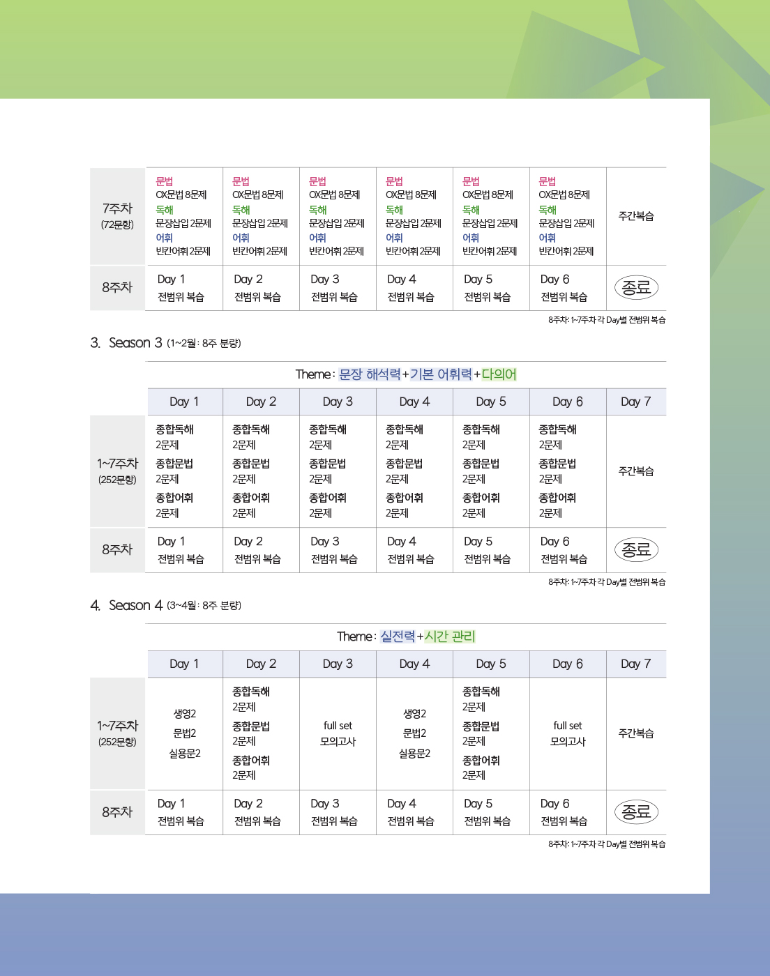Select Day 3 header in Season 4 table

[338, 664]
